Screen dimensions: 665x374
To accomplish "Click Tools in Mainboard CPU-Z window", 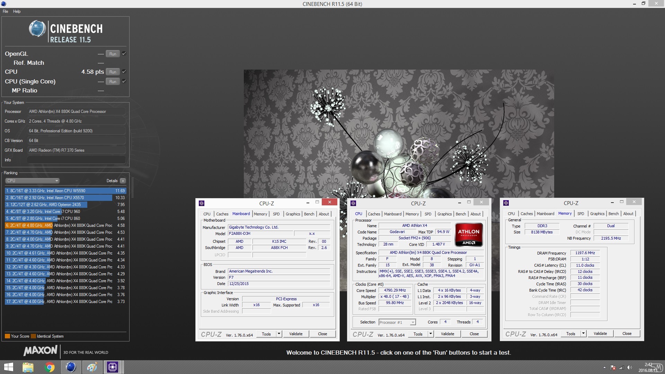I will [x=266, y=334].
